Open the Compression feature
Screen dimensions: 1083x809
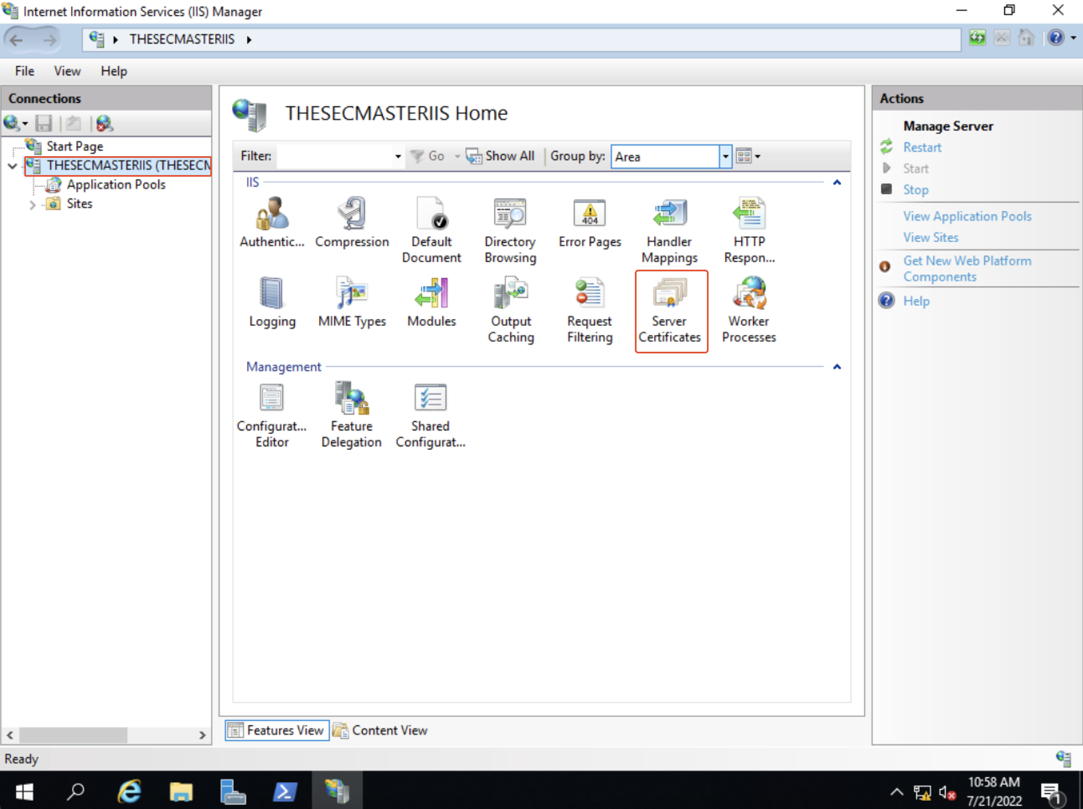point(351,222)
